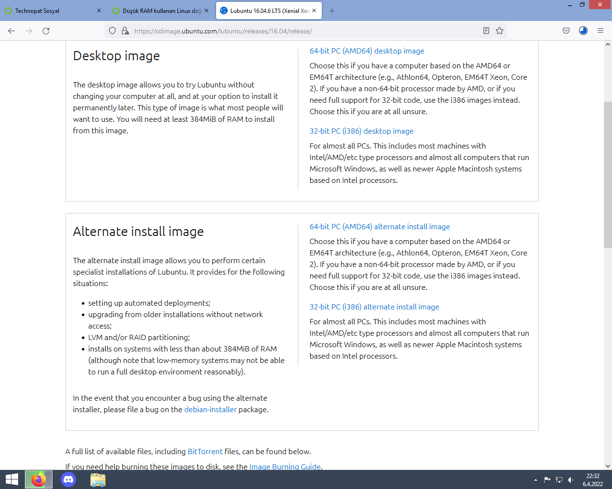The image size is (612, 489).
Task: Open the Image Burning Guide link
Action: tap(285, 467)
